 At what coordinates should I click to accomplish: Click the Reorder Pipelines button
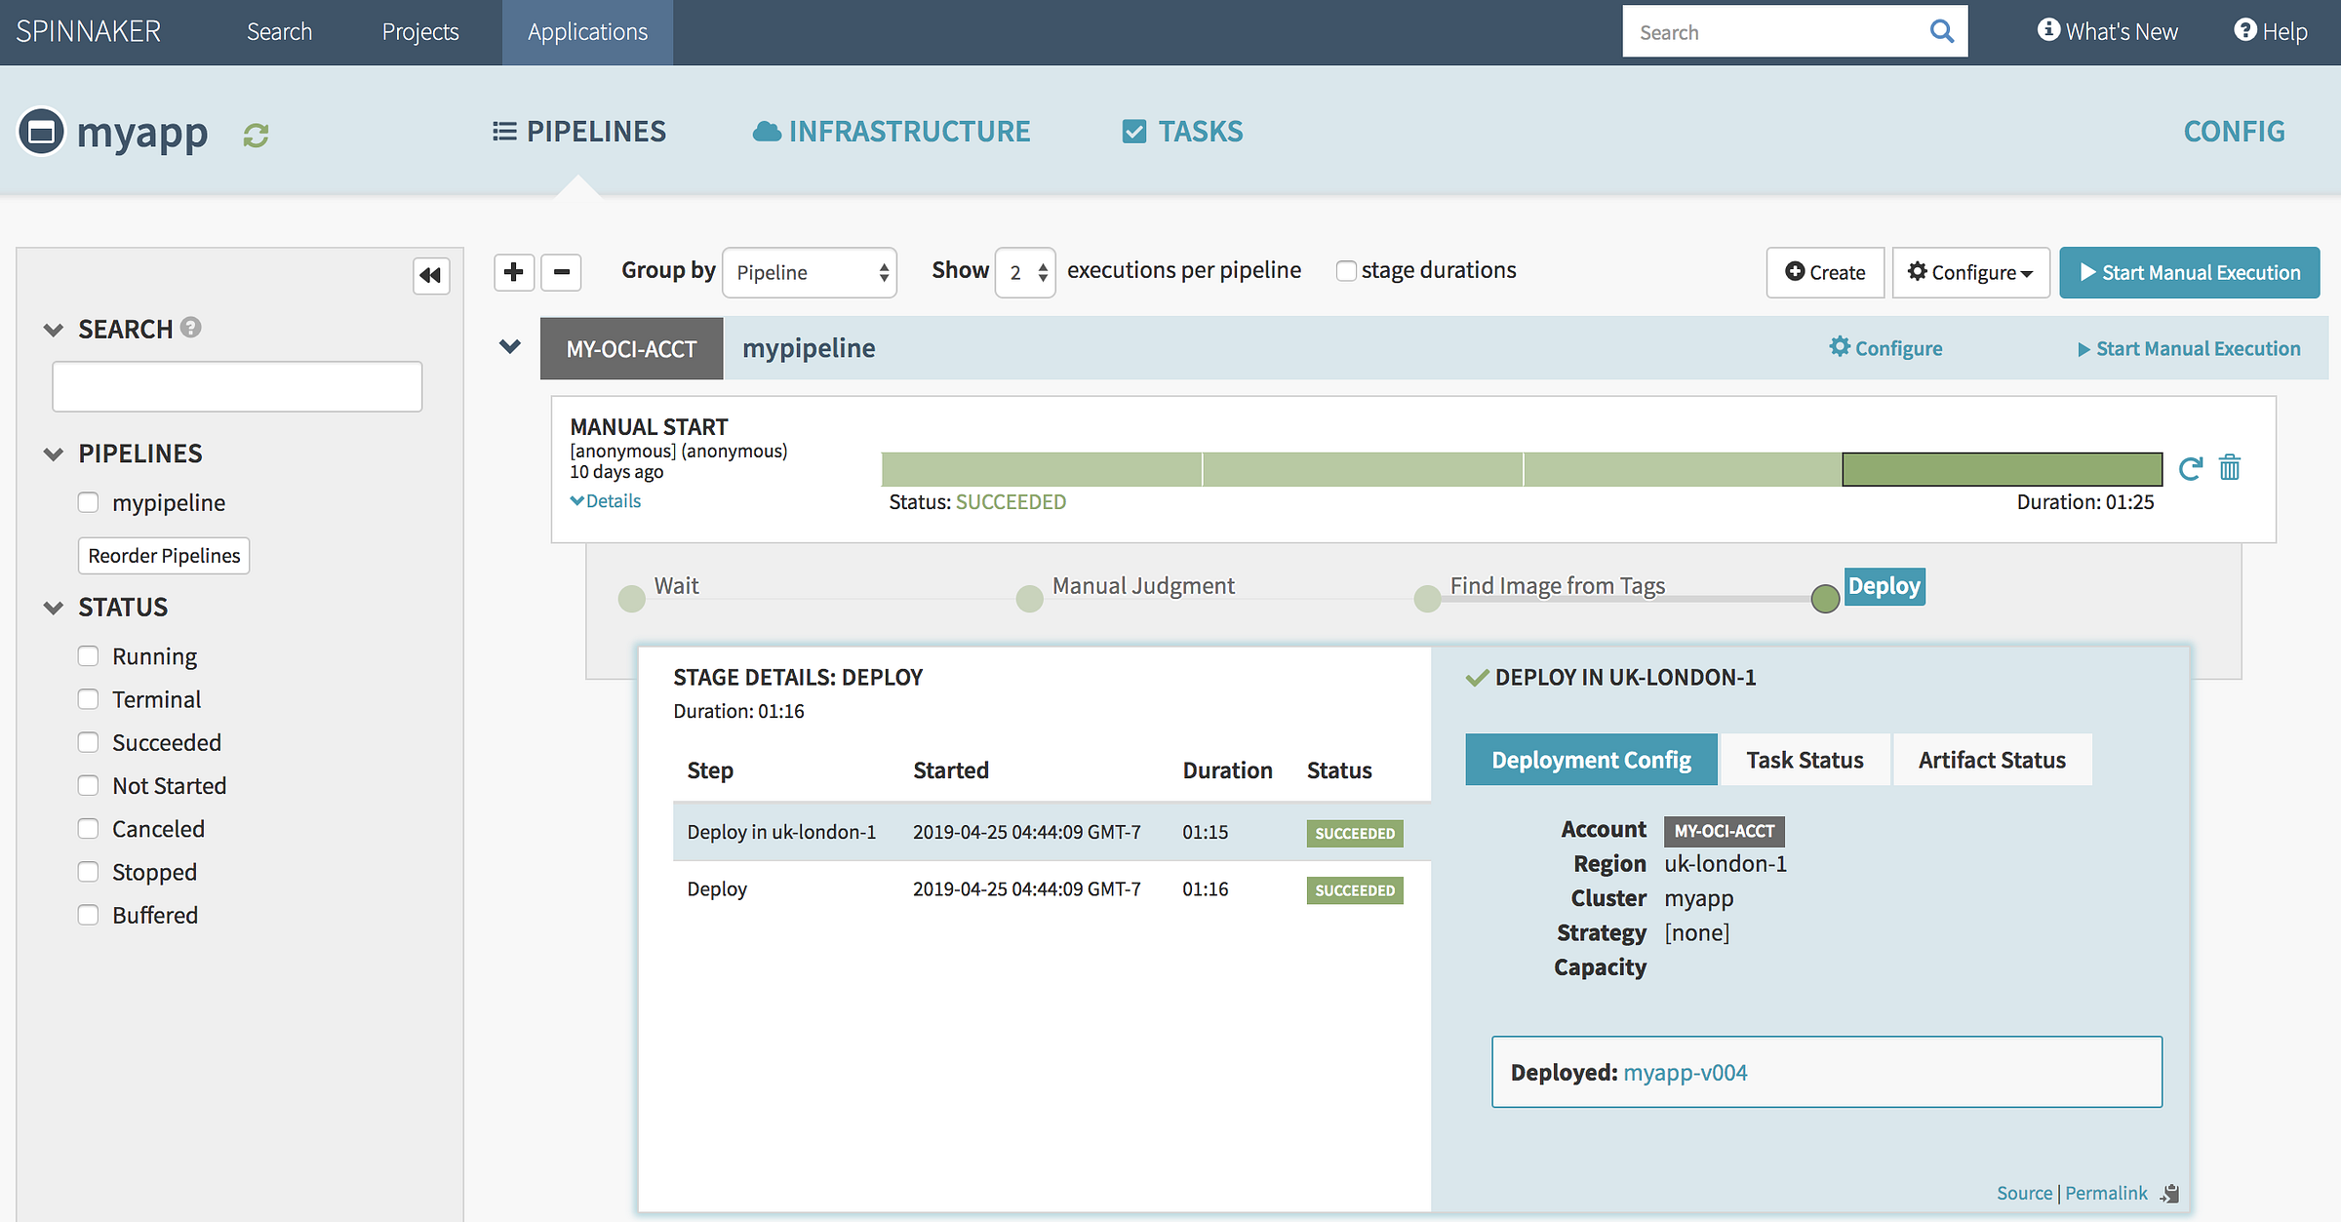pyautogui.click(x=164, y=556)
